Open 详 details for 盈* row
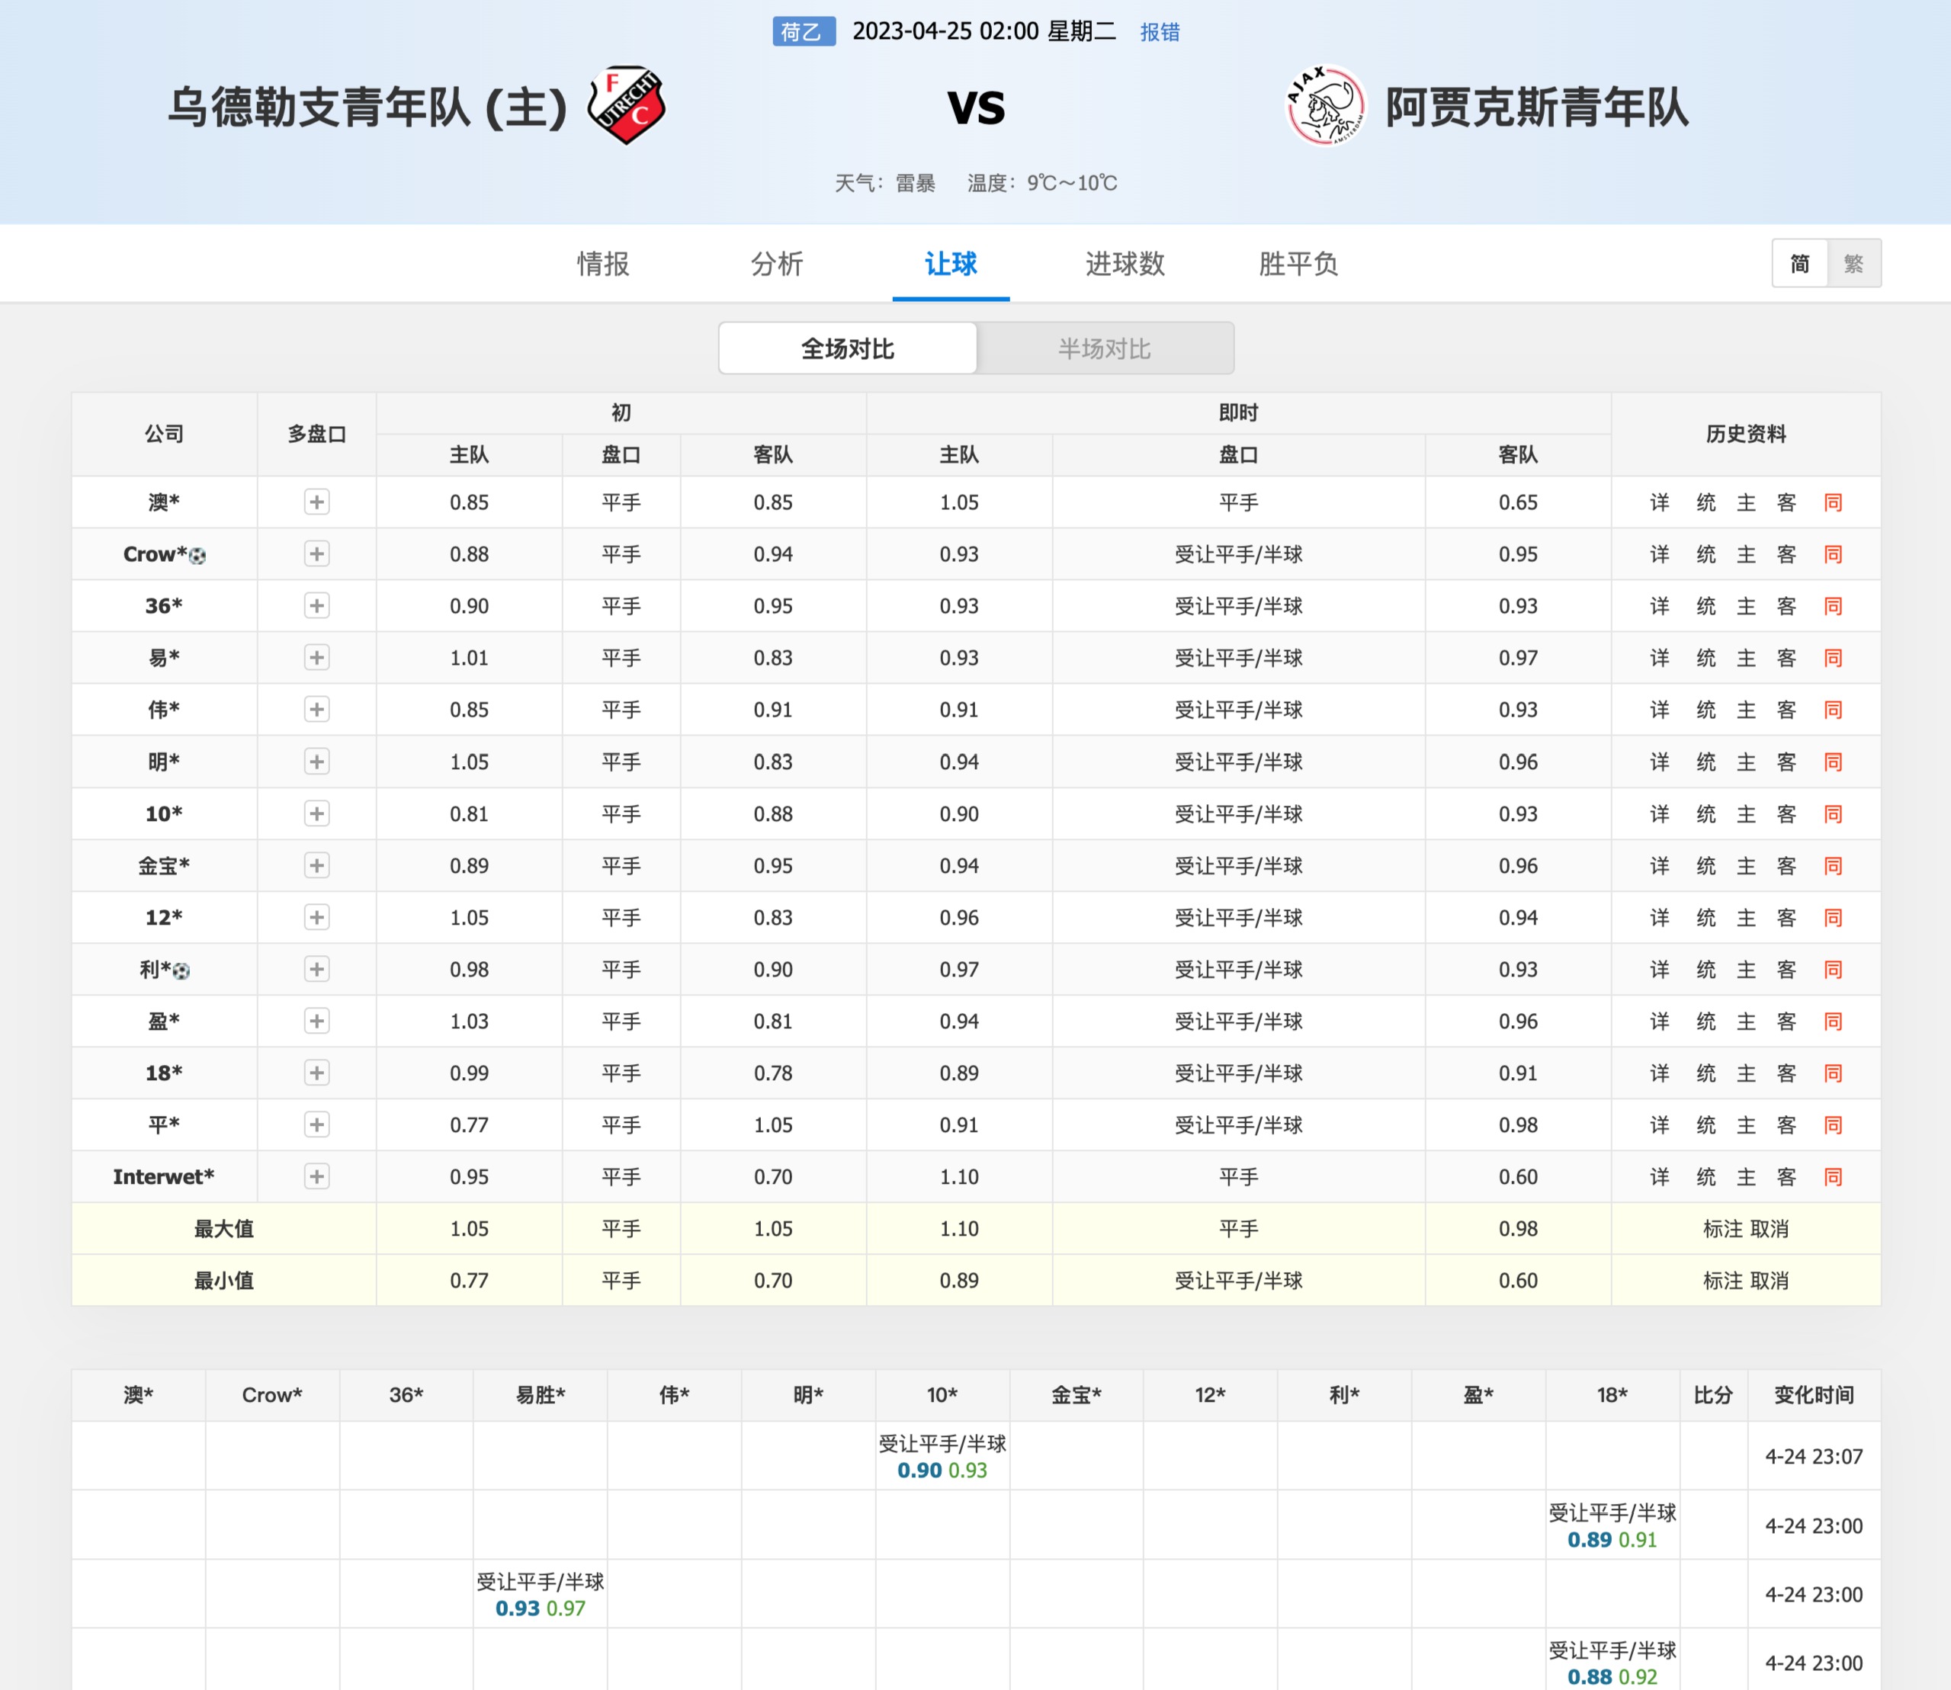The height and width of the screenshot is (1690, 1951). (x=1660, y=1021)
